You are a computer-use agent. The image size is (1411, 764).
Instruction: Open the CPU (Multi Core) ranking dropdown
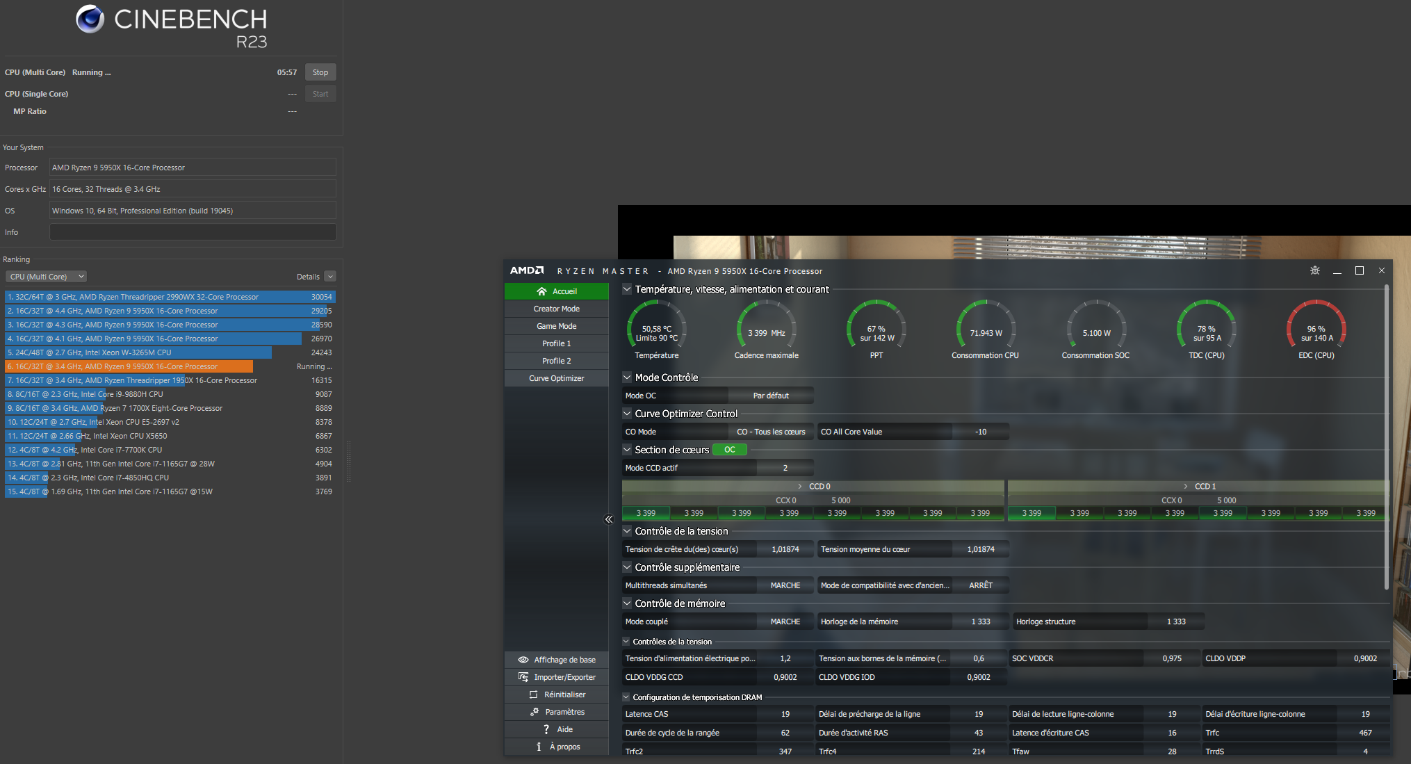46,277
